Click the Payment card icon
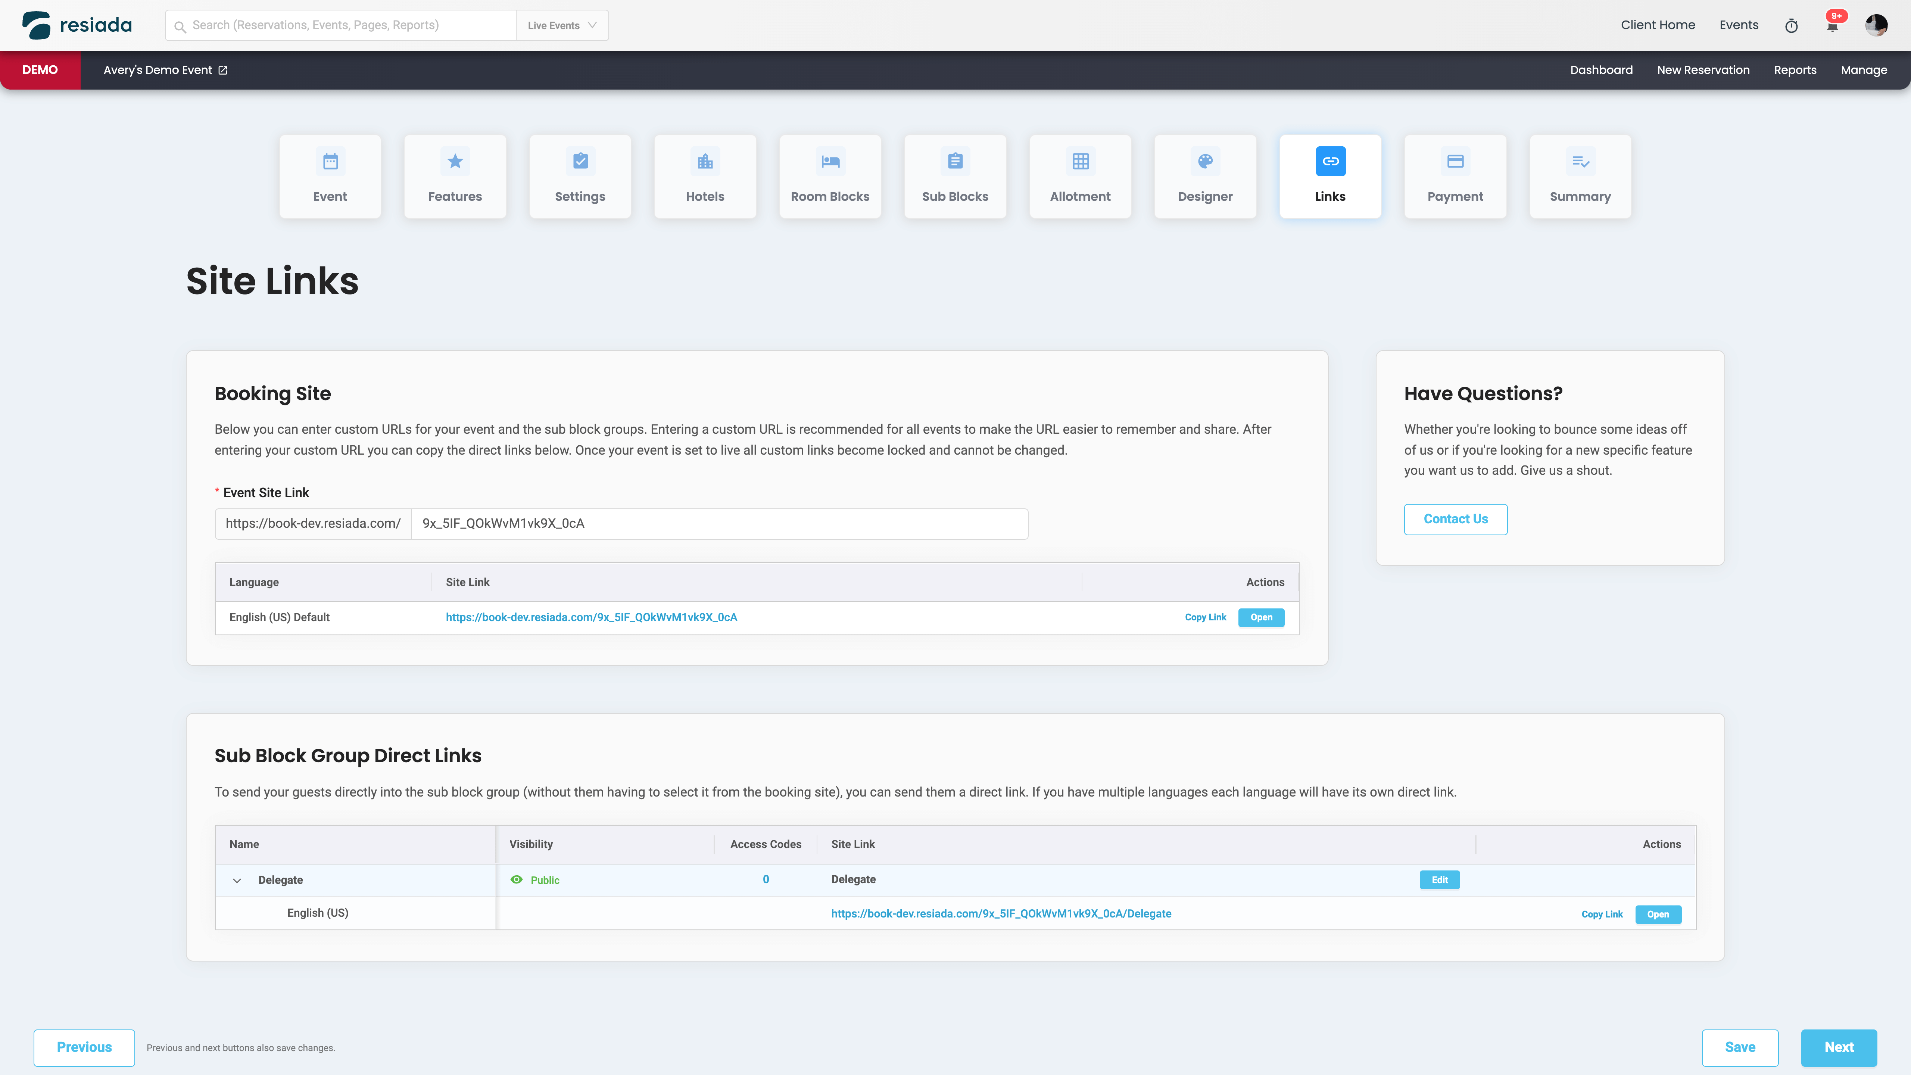1911x1075 pixels. point(1455,161)
